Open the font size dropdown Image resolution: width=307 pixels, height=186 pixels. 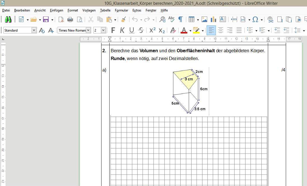coord(103,30)
